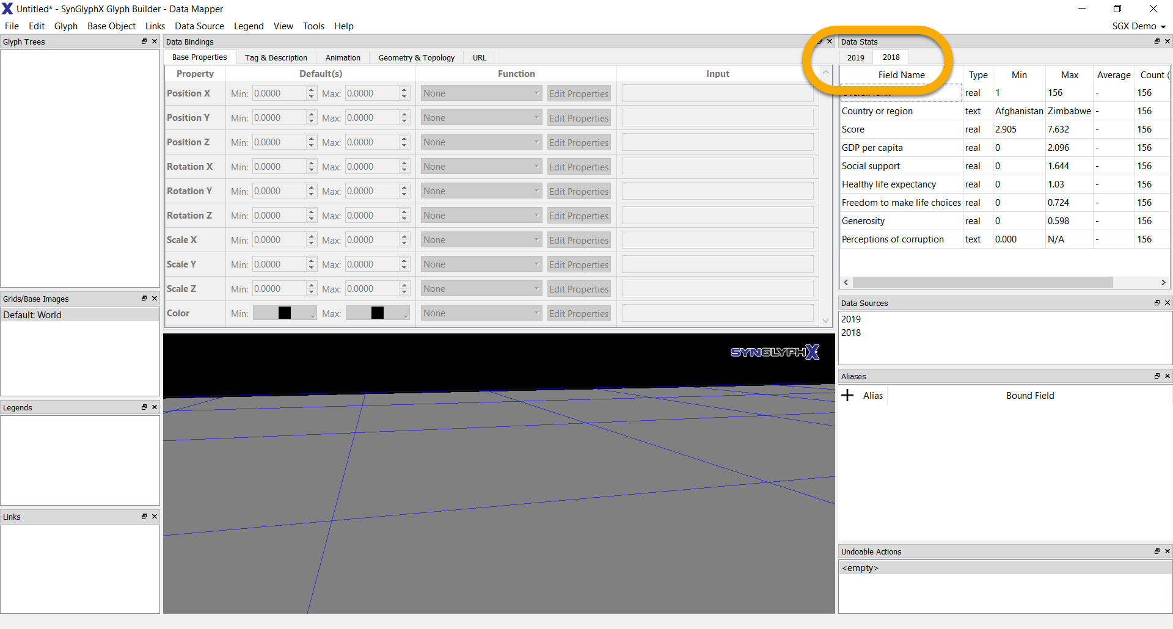
Task: Click Edit Properties for Position X
Action: click(x=579, y=93)
